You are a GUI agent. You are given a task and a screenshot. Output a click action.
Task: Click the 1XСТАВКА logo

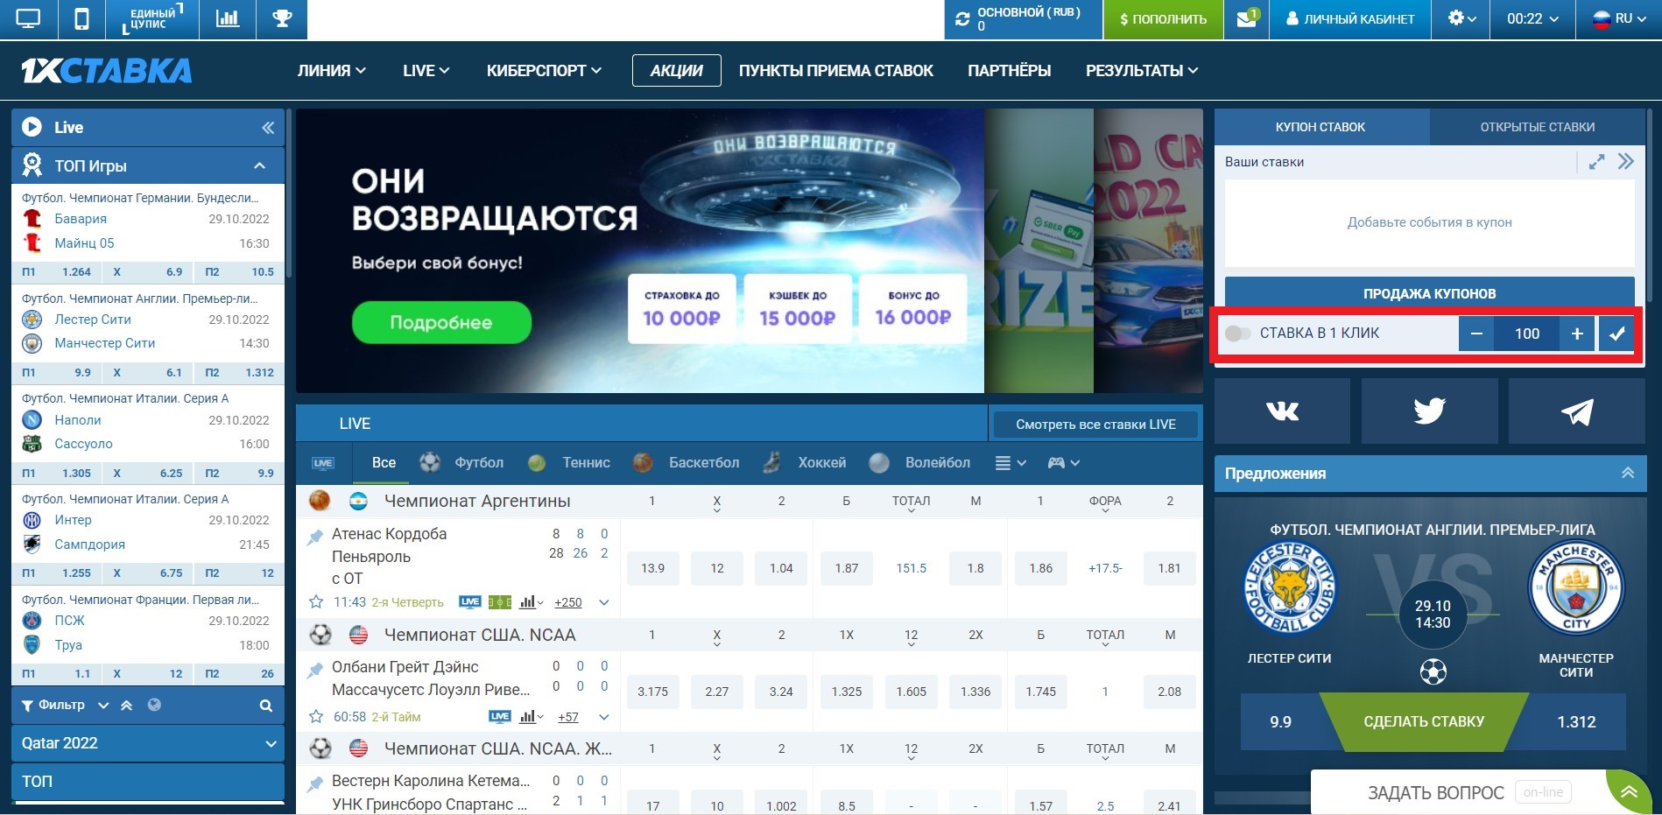[x=106, y=71]
